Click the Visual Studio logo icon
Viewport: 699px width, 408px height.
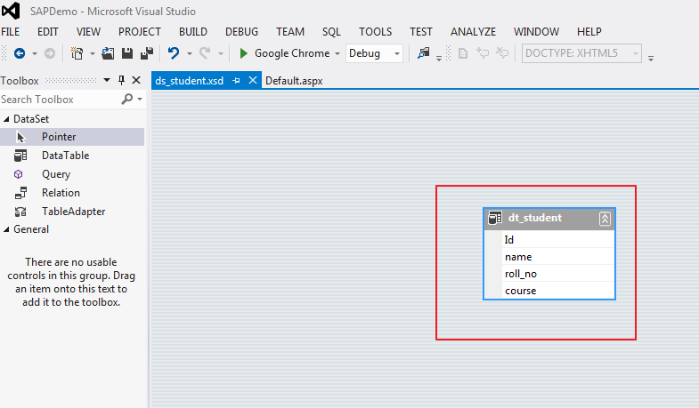pyautogui.click(x=11, y=11)
